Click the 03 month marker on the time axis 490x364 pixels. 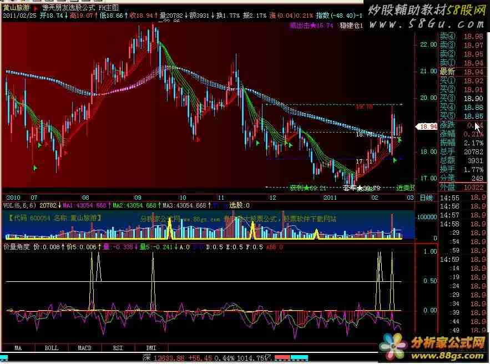410,198
